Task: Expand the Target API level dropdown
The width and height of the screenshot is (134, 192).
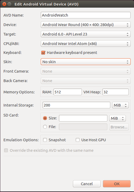Action: tap(86, 34)
